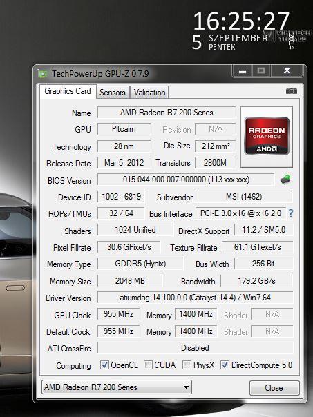Click the Texture Fillrate value 61.1 GTexel/s

[x=257, y=247]
